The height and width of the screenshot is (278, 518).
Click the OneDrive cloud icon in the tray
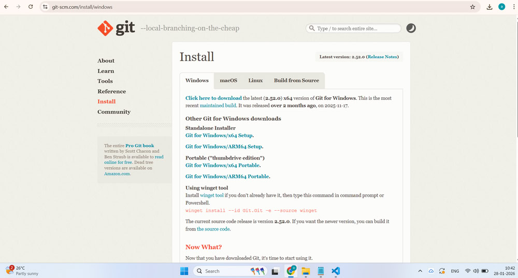[x=431, y=271]
